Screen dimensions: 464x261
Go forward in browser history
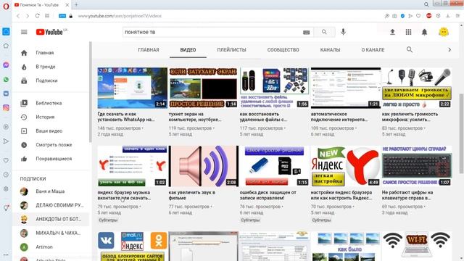(x=28, y=16)
